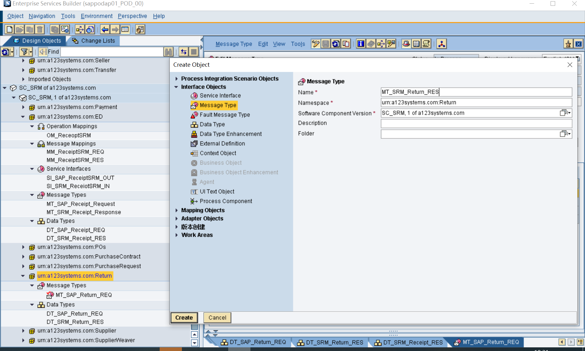Click the Open folder toolbar icon
Image resolution: width=585 pixels, height=351 pixels.
(19, 29)
